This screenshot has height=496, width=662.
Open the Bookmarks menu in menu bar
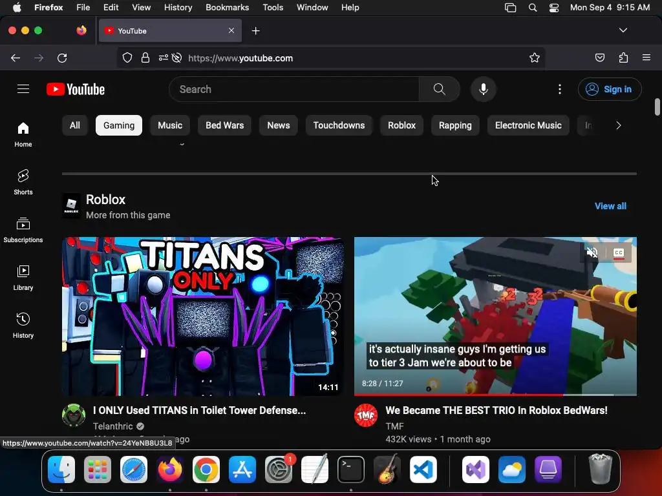[x=227, y=7]
